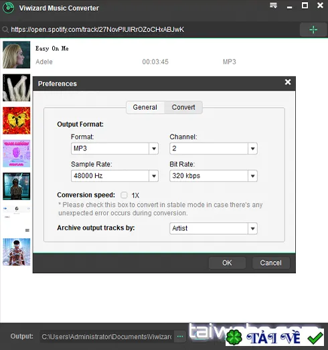Click the green plus add-track button
328x350 pixels.
313,29
